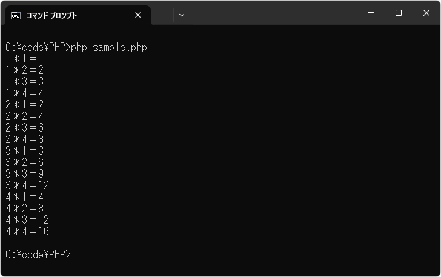Open a new tab with the plus button

click(164, 15)
